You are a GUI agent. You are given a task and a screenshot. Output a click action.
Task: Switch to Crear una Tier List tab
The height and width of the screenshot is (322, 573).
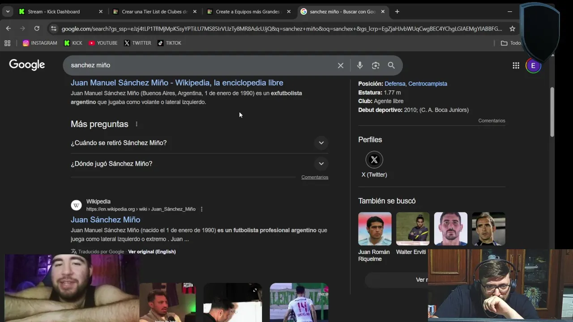pos(155,12)
